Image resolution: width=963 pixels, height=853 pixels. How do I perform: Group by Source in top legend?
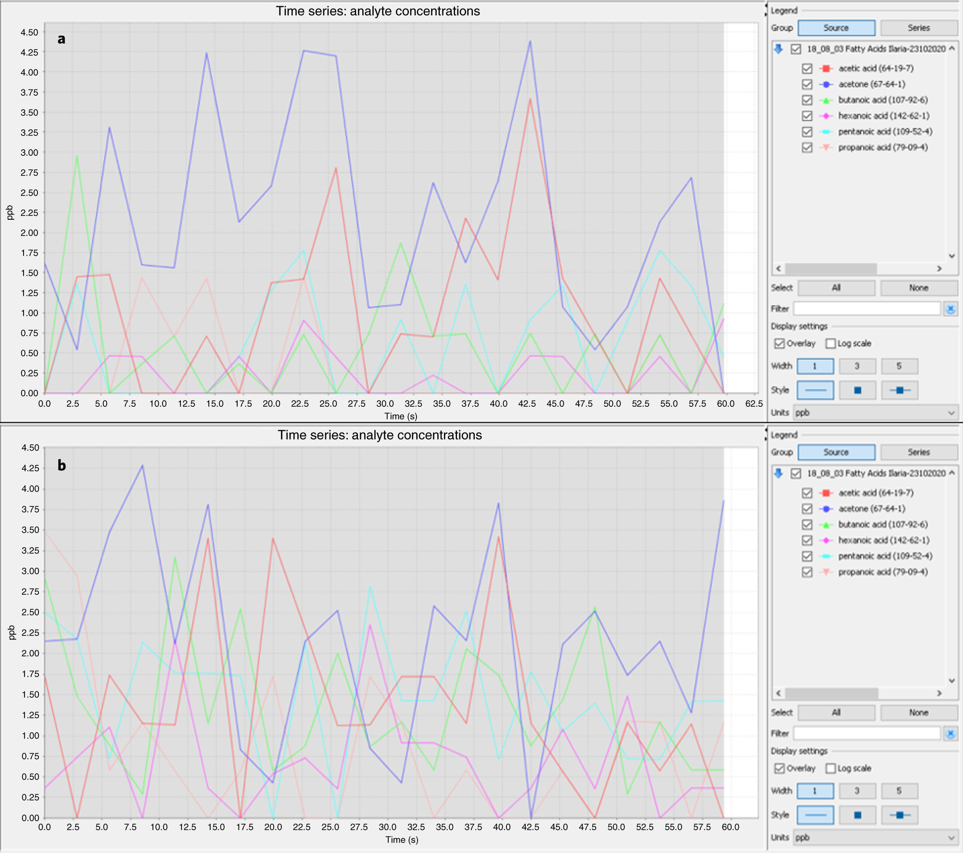coord(836,28)
